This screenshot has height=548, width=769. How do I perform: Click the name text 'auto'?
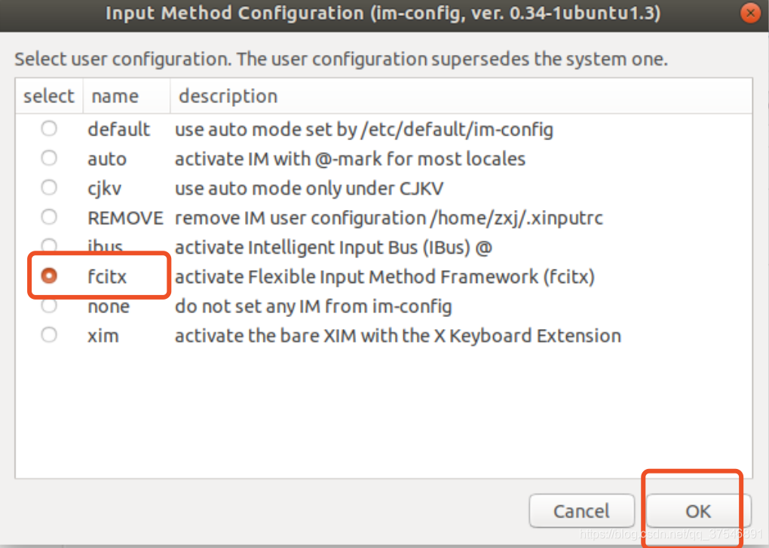point(107,159)
